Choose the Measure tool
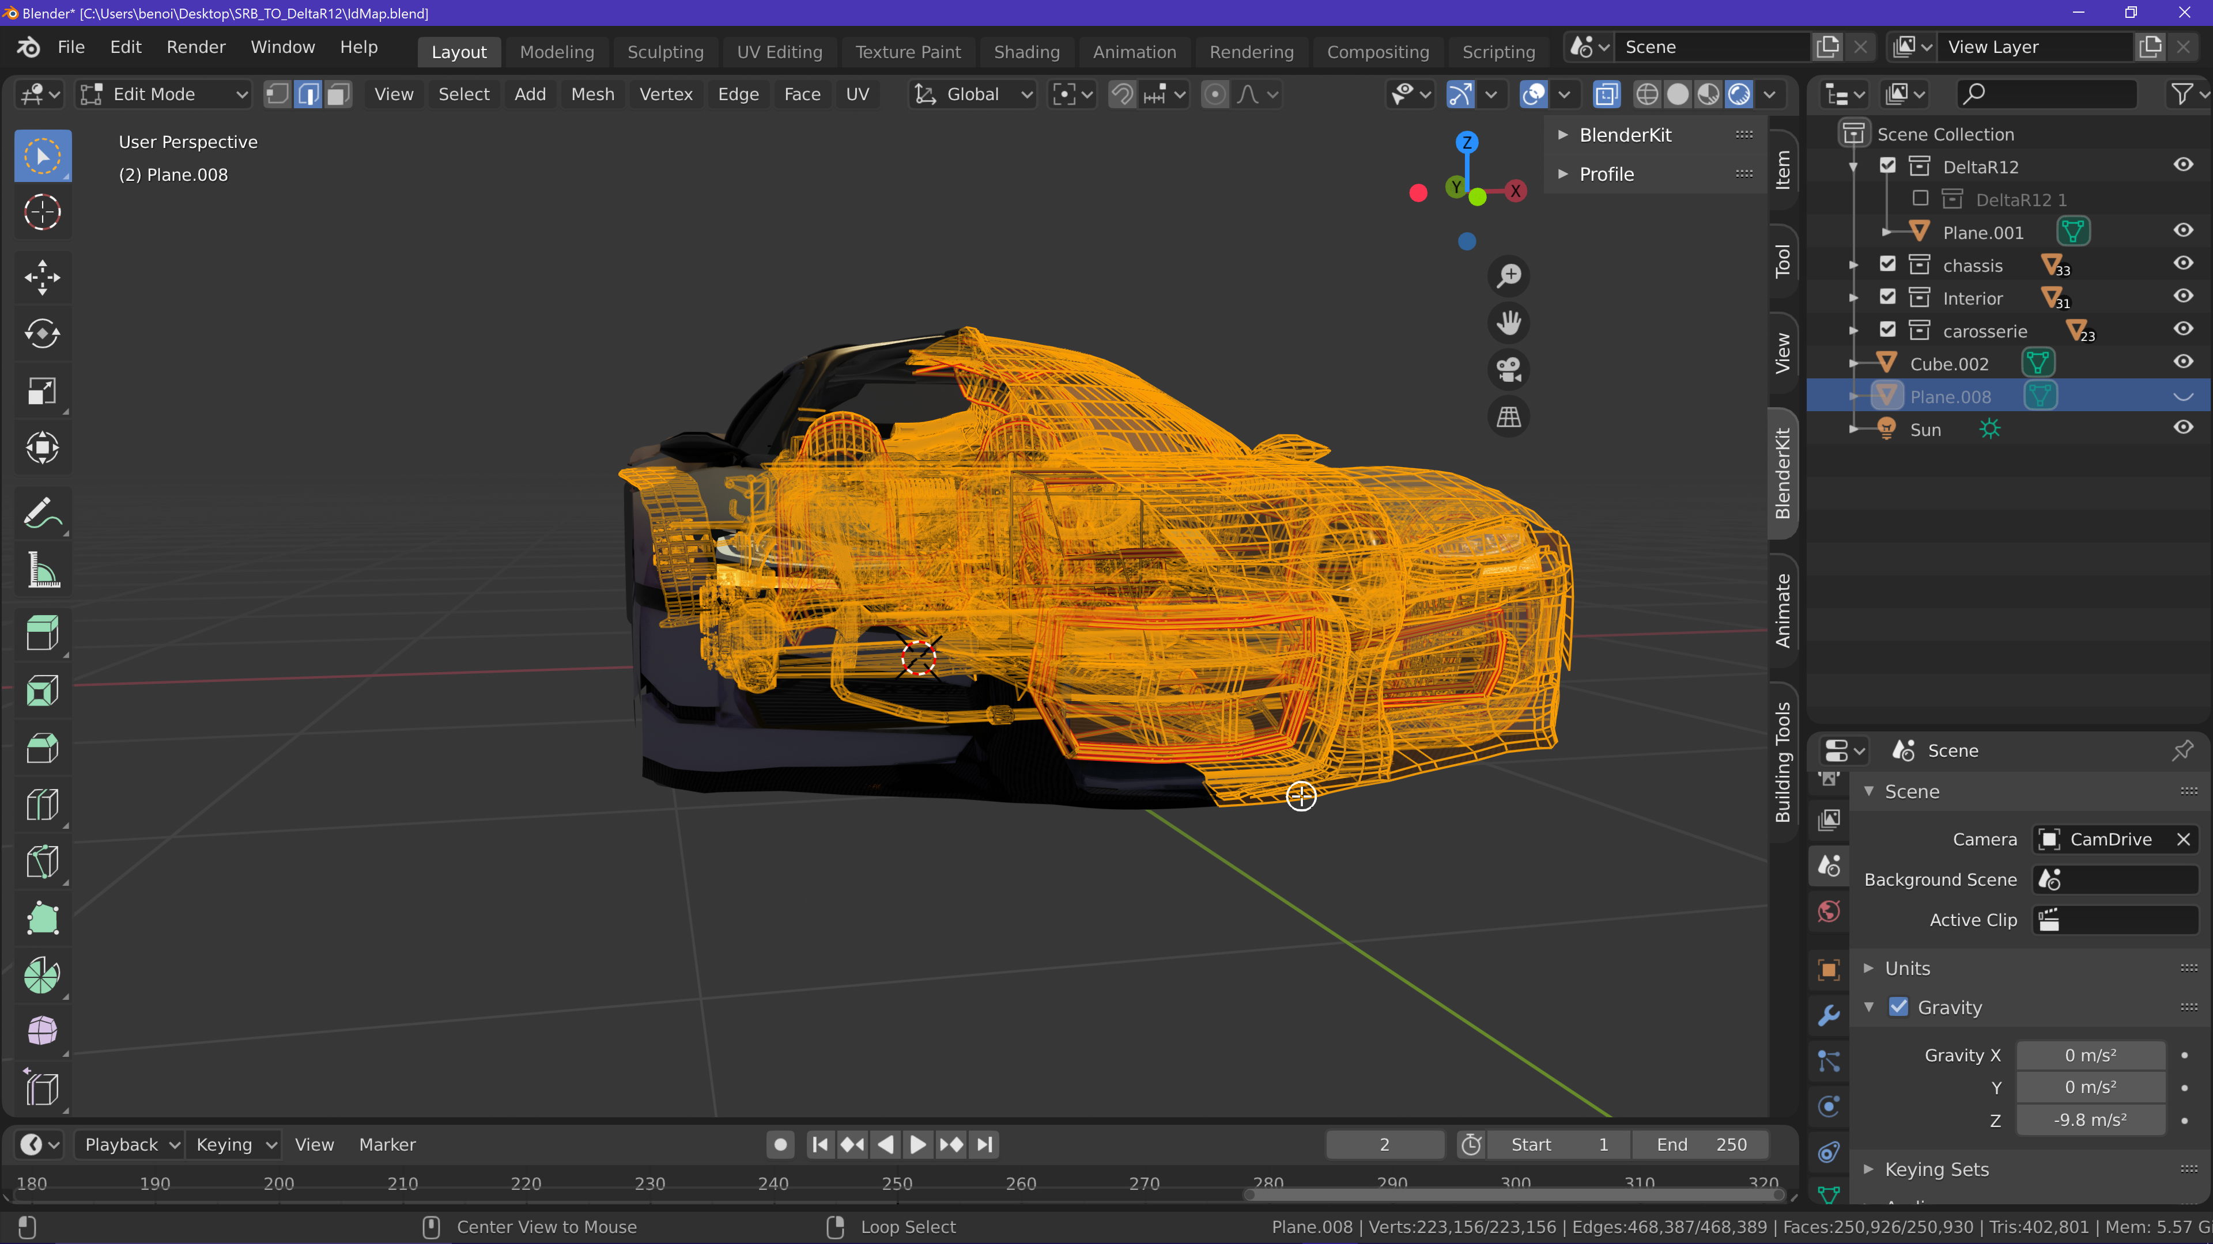 click(42, 570)
